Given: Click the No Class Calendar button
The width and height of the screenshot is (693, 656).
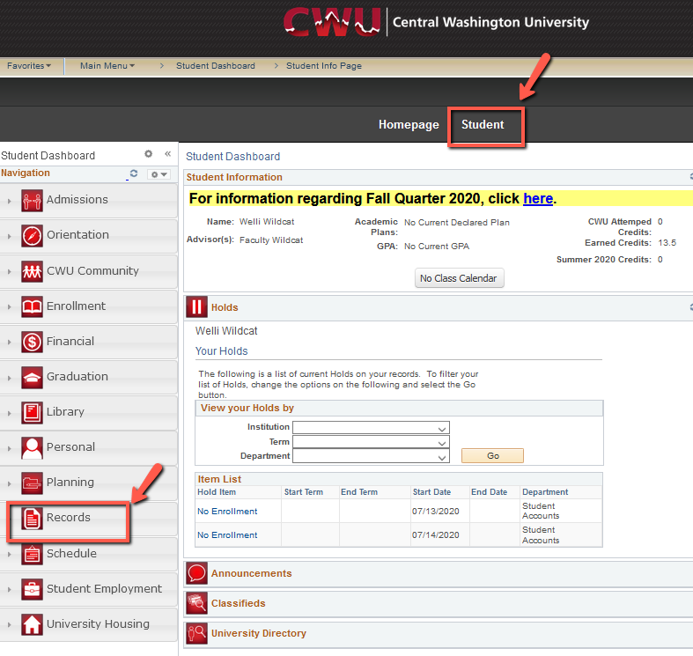Looking at the screenshot, I should coord(459,278).
